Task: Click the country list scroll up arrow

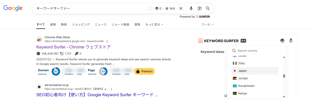Action: pos(284,57)
